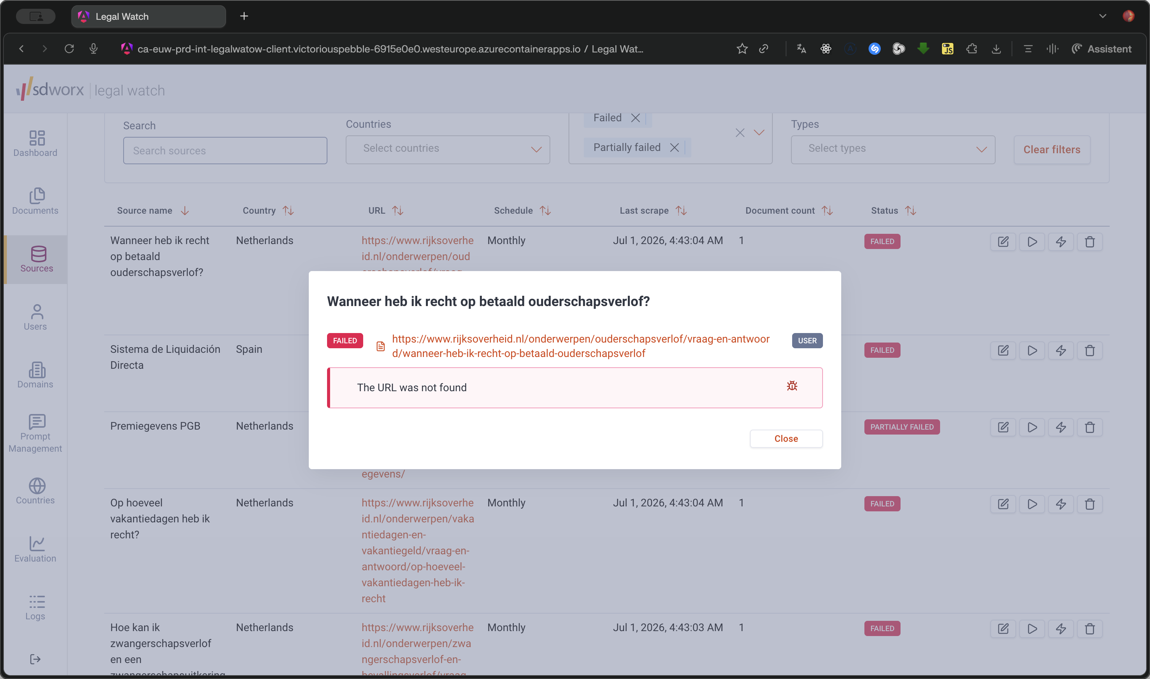Viewport: 1150px width, 679px height.
Task: Select Sources in the sidebar
Action: point(36,259)
